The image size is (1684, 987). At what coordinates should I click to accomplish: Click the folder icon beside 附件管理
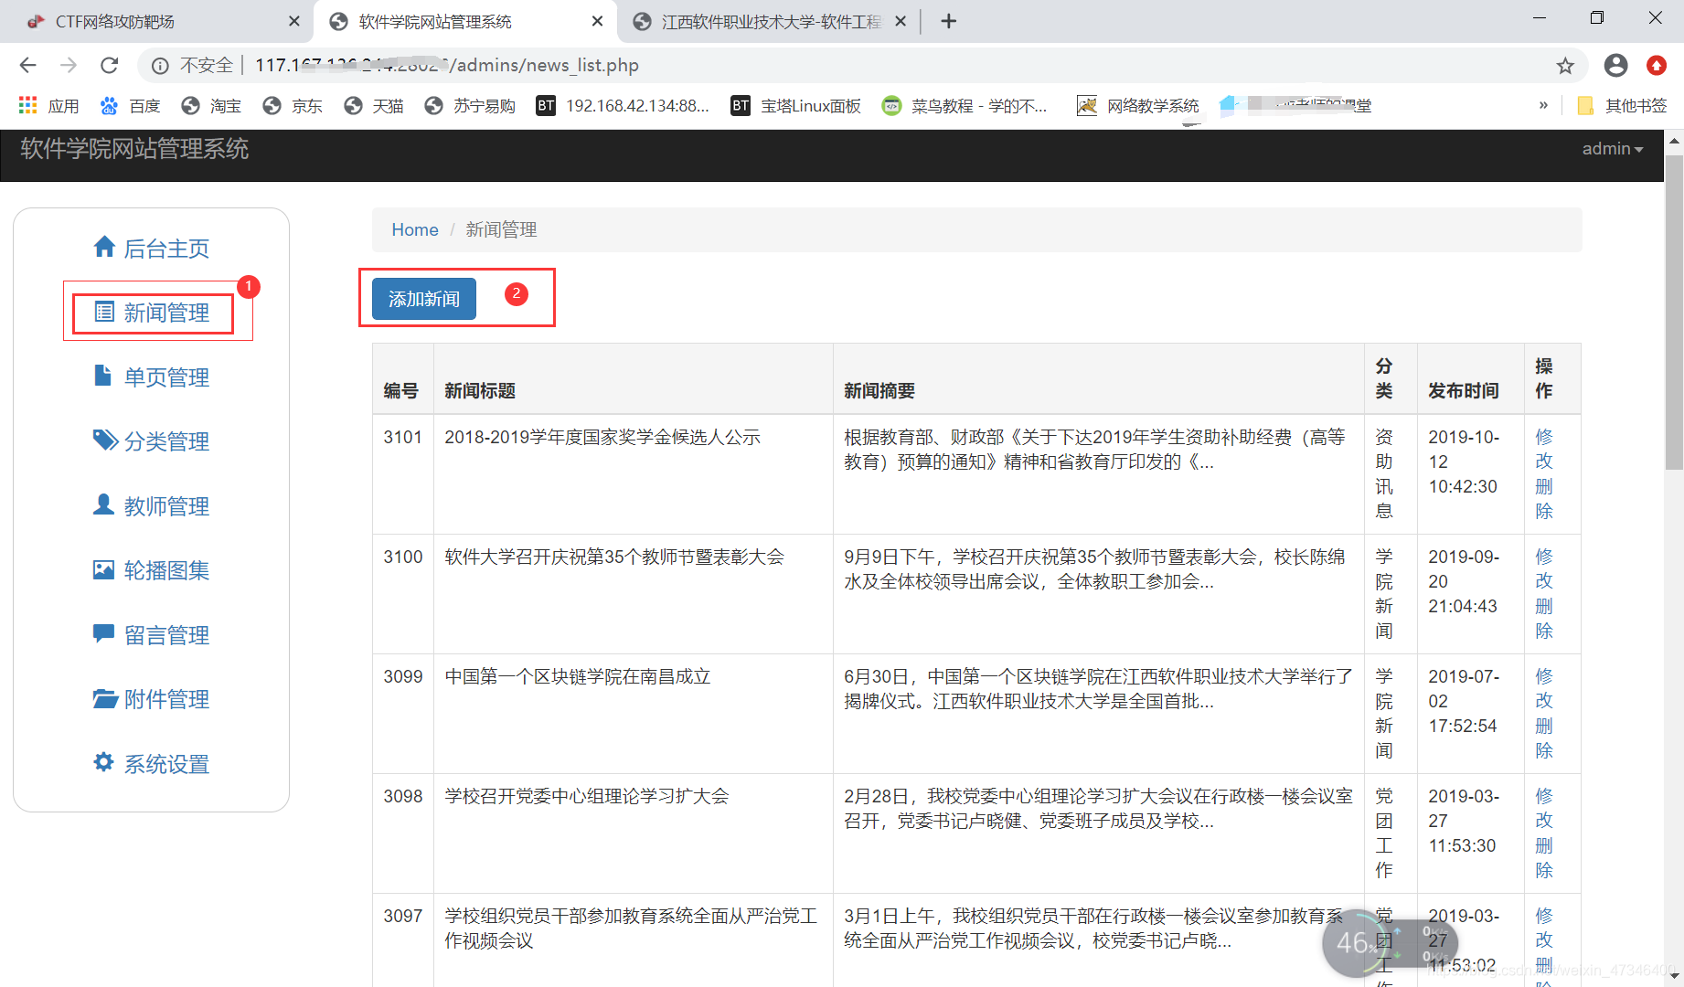pos(105,698)
